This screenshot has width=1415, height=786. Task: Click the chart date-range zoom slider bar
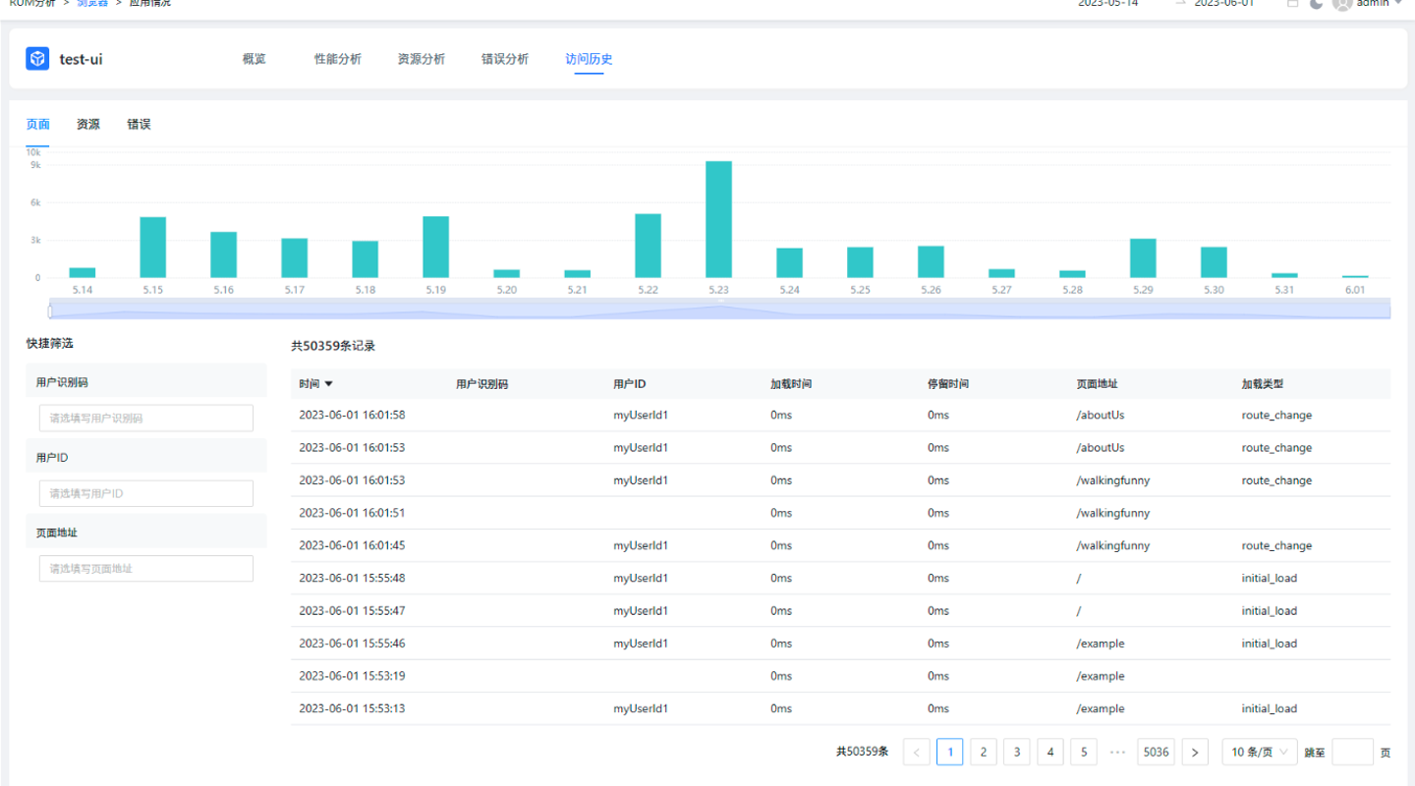click(720, 309)
